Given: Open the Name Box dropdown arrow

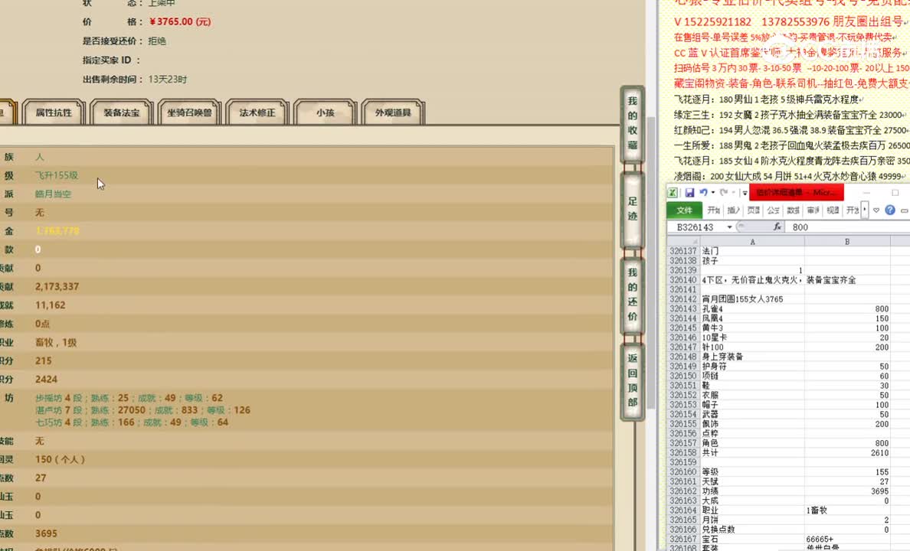Looking at the screenshot, I should point(729,227).
